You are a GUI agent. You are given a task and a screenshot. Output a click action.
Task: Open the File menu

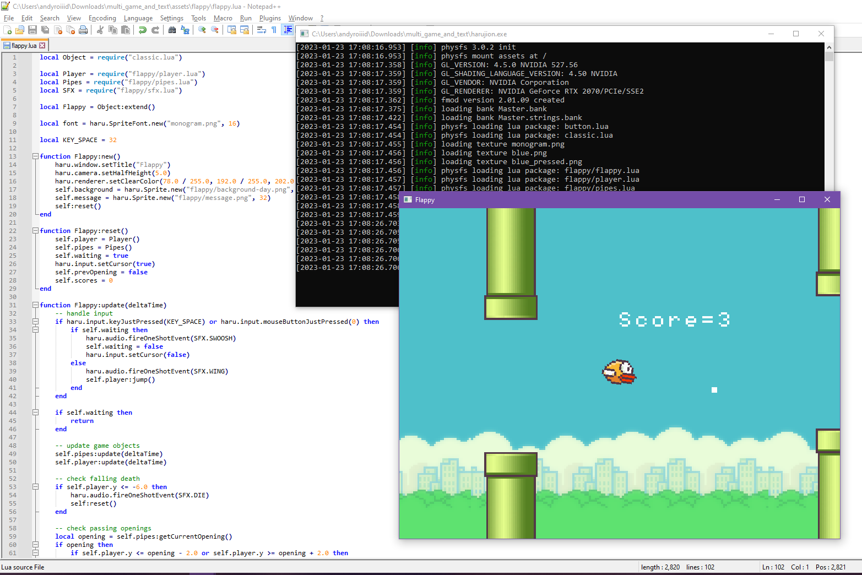(x=9, y=18)
